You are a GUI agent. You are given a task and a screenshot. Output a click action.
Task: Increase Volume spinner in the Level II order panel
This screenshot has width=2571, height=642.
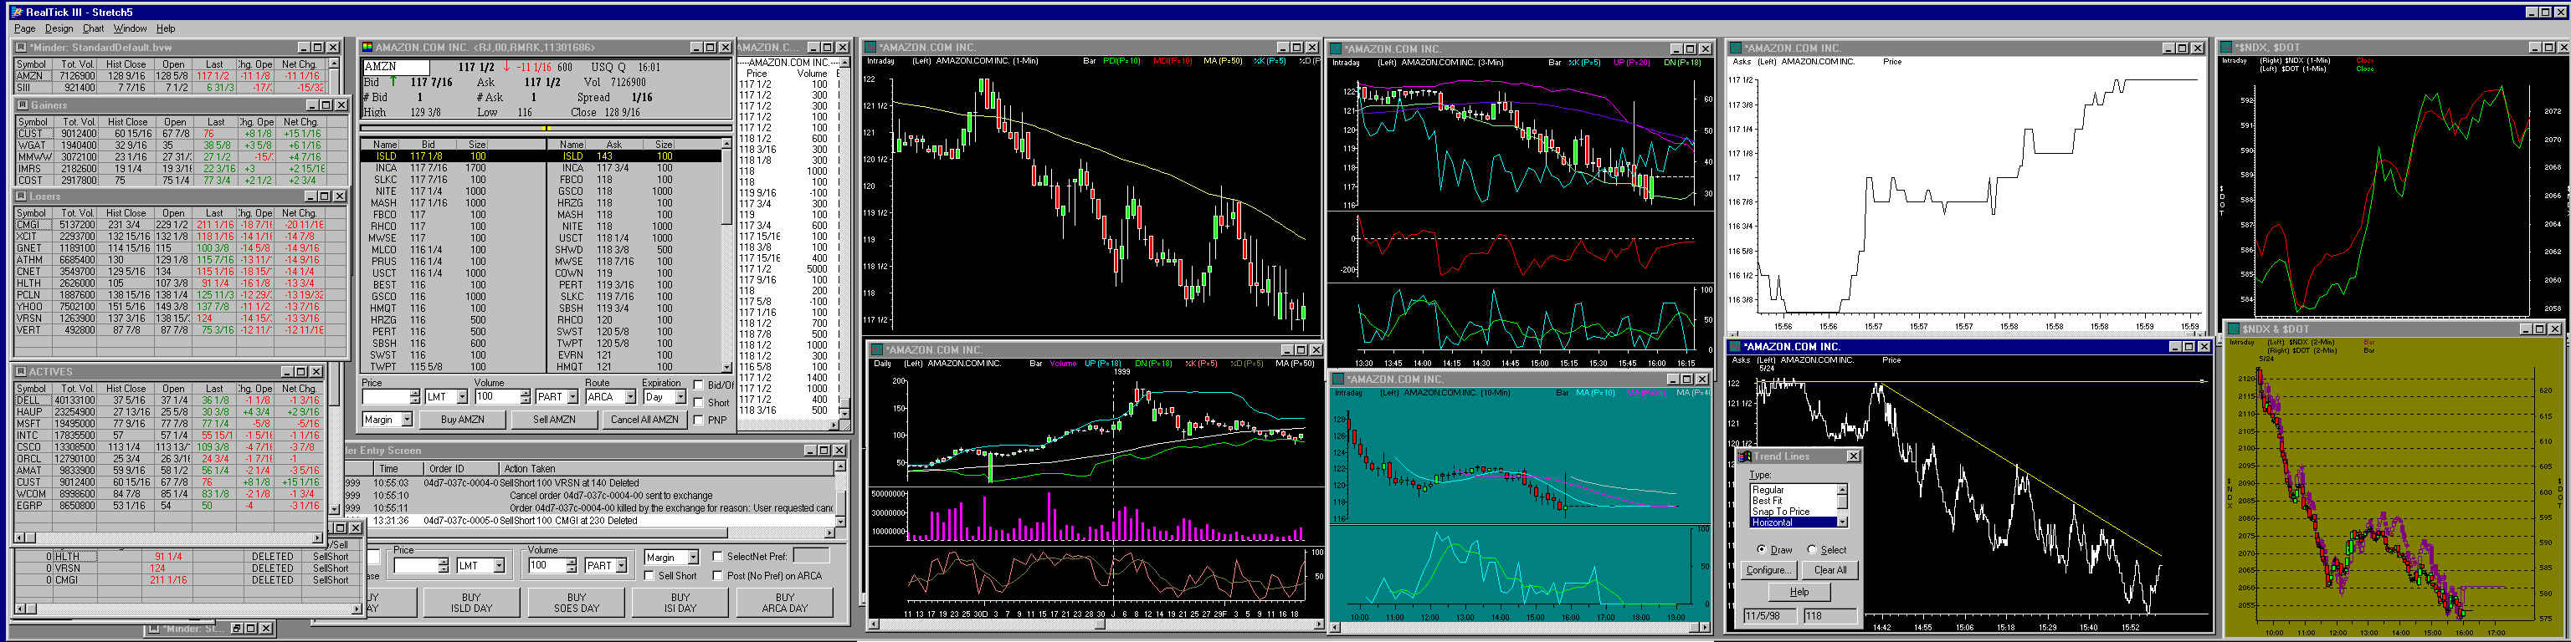525,393
